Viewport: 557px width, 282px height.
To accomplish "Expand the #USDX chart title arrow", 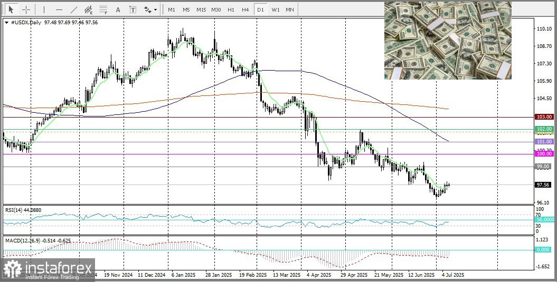I will (6, 23).
